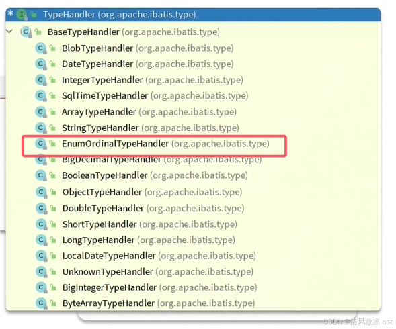Select ByteArrayTypeHandler in the list
Image resolution: width=396 pixels, height=329 pixels.
159,303
